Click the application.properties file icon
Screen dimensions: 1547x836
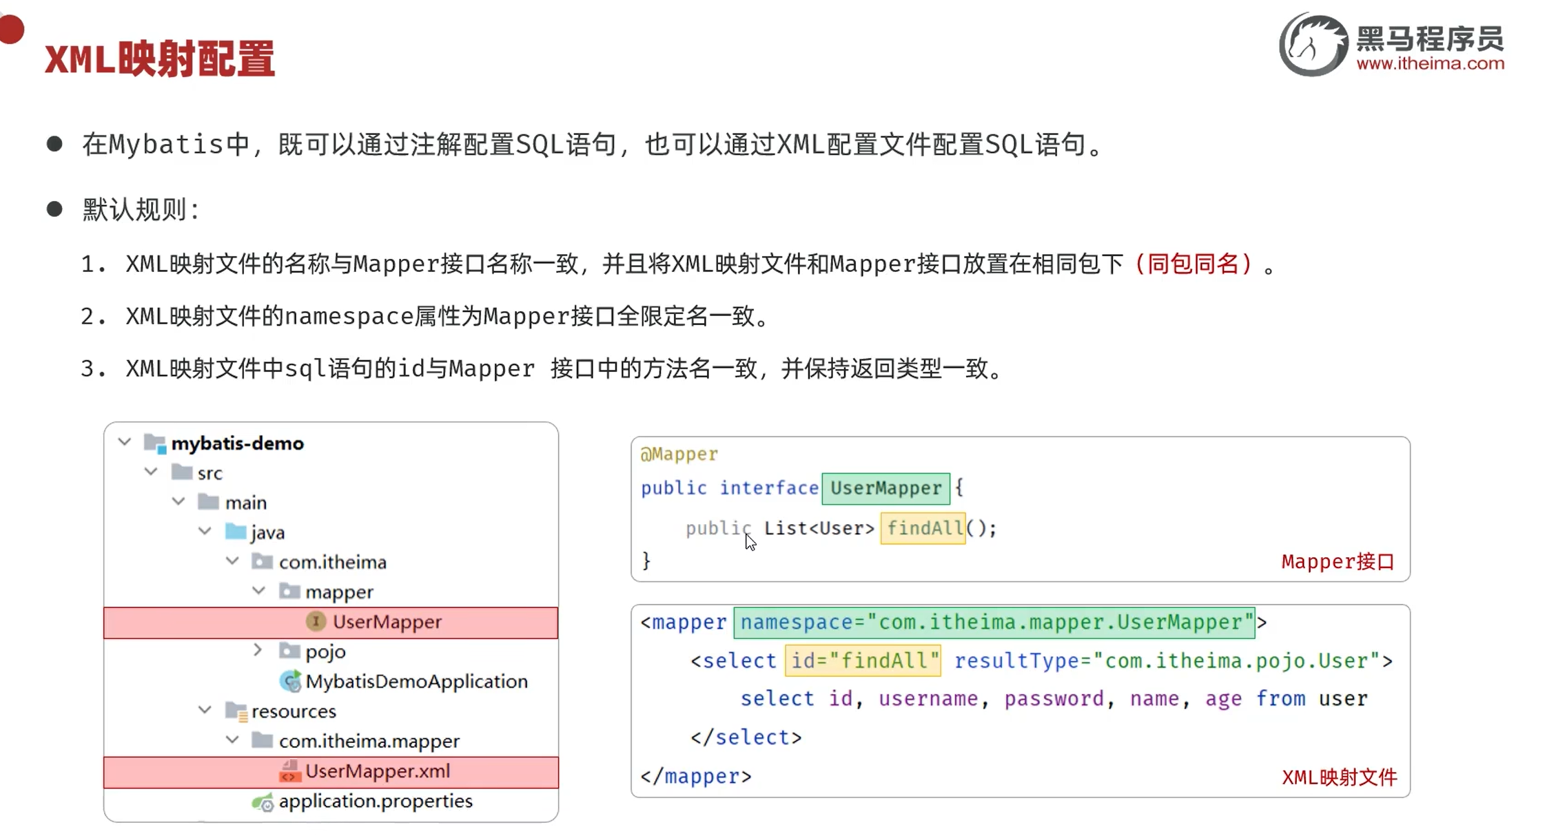(263, 802)
